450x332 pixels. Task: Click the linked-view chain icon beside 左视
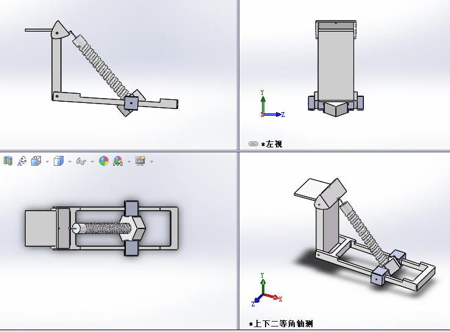click(253, 144)
